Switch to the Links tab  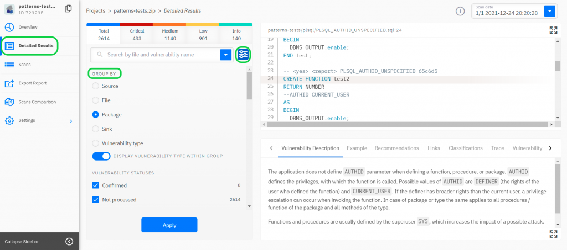tap(434, 148)
